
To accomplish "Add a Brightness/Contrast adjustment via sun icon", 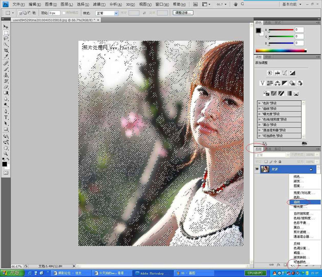I will click(x=270, y=73).
